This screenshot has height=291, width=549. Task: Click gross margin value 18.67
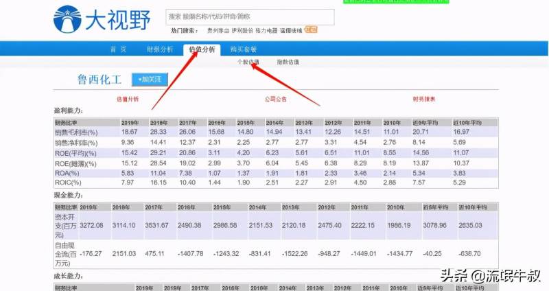coord(130,132)
